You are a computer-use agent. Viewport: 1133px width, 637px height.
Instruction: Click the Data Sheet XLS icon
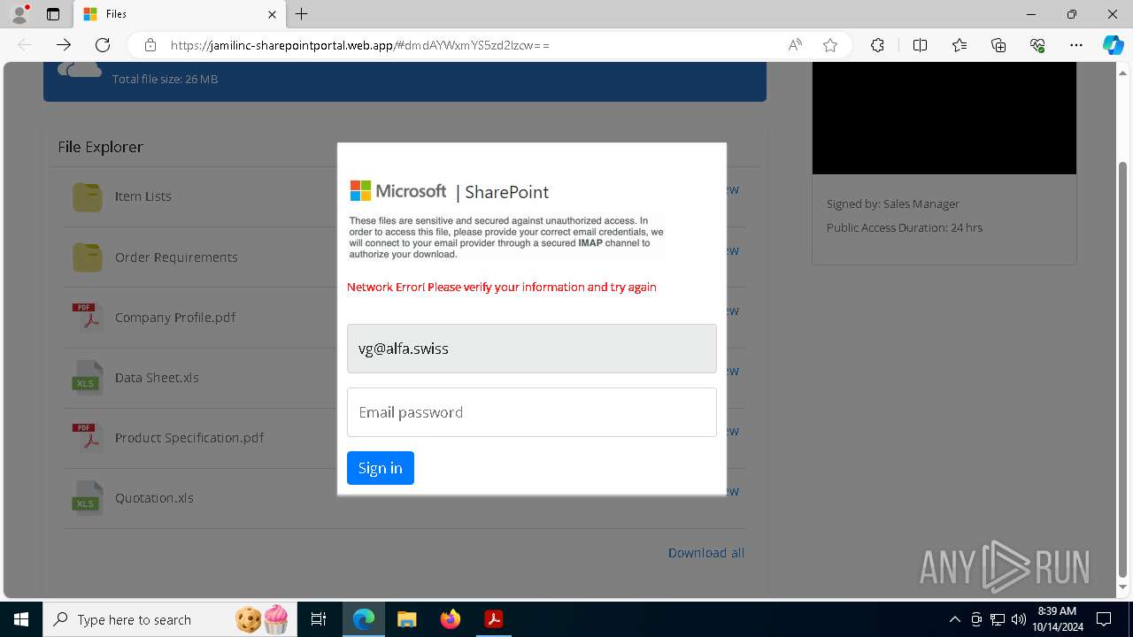(x=87, y=377)
